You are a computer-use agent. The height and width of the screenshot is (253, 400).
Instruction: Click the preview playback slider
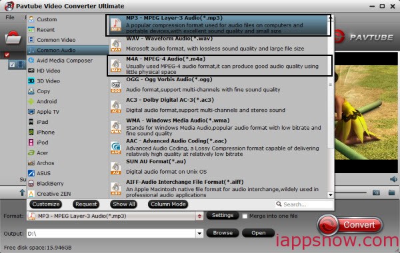coord(351,192)
